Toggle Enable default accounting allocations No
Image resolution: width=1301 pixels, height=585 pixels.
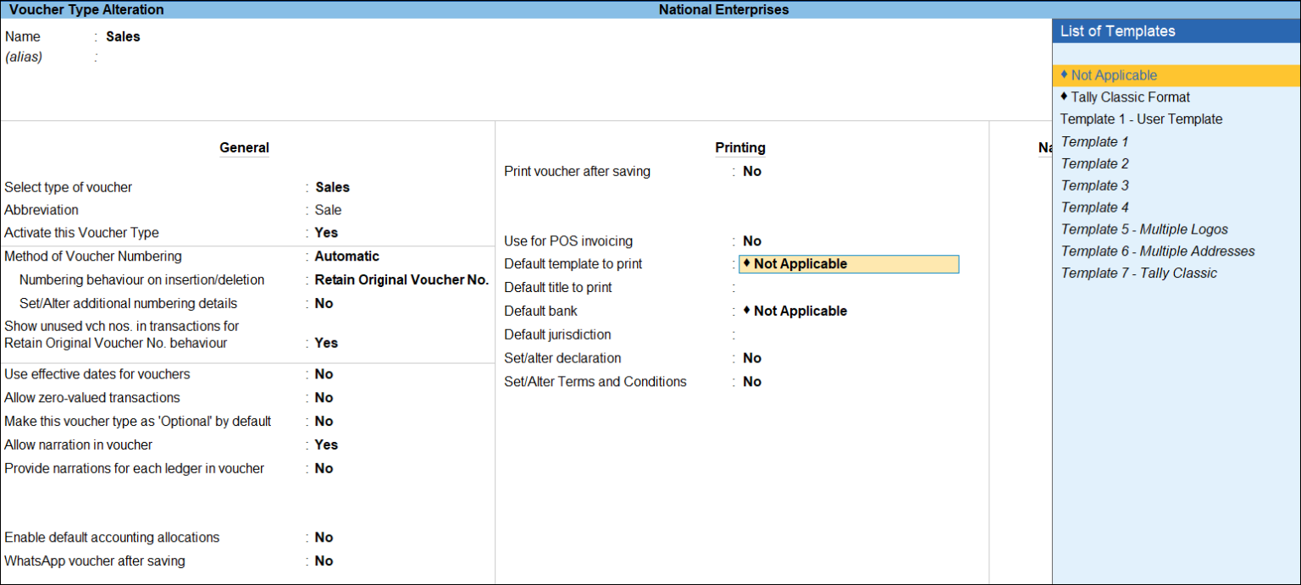pos(324,538)
